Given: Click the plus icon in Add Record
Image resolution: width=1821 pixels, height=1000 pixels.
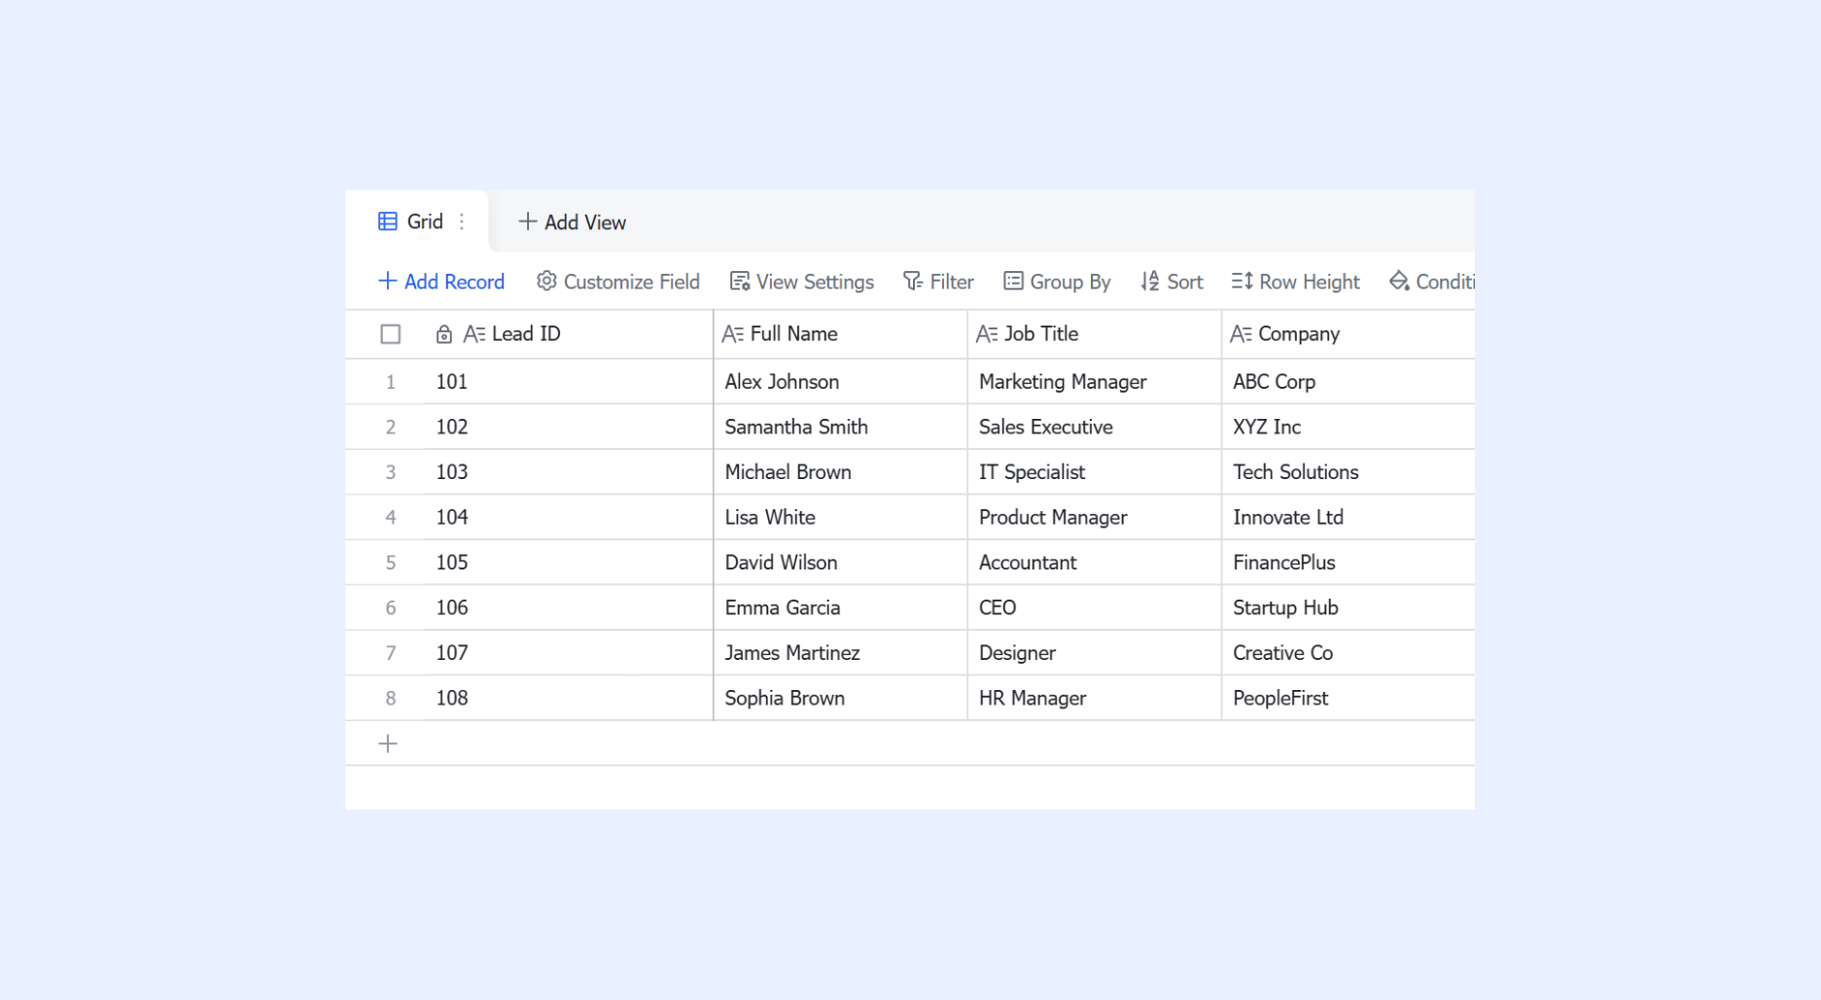Looking at the screenshot, I should [x=387, y=281].
